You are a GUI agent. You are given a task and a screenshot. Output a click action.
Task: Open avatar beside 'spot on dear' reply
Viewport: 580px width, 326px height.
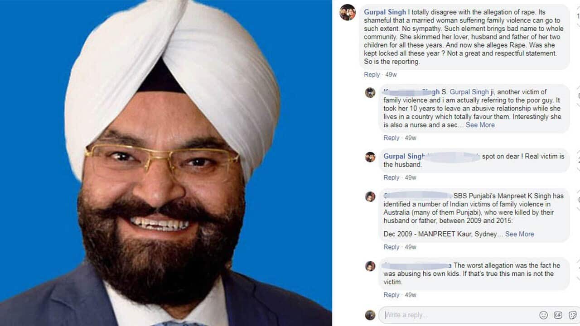(x=370, y=157)
